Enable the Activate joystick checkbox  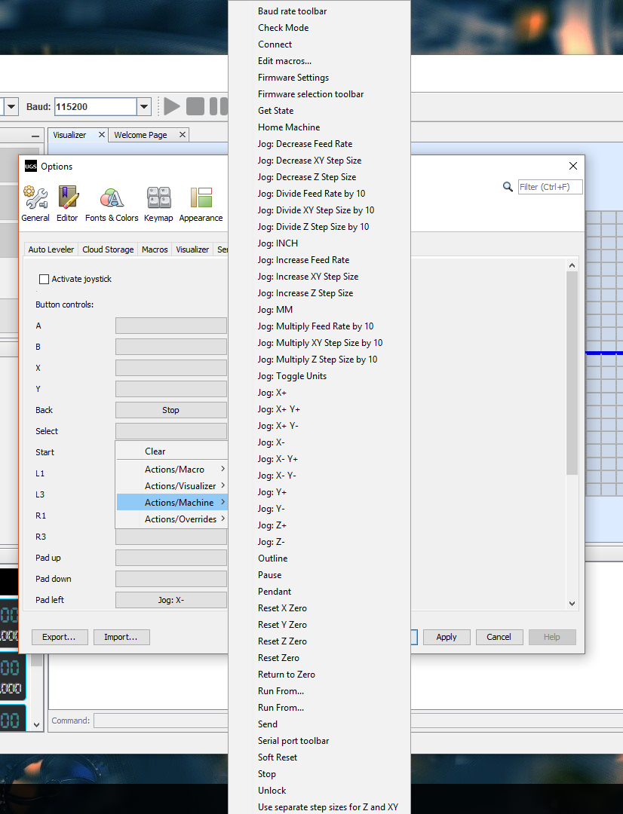click(43, 278)
